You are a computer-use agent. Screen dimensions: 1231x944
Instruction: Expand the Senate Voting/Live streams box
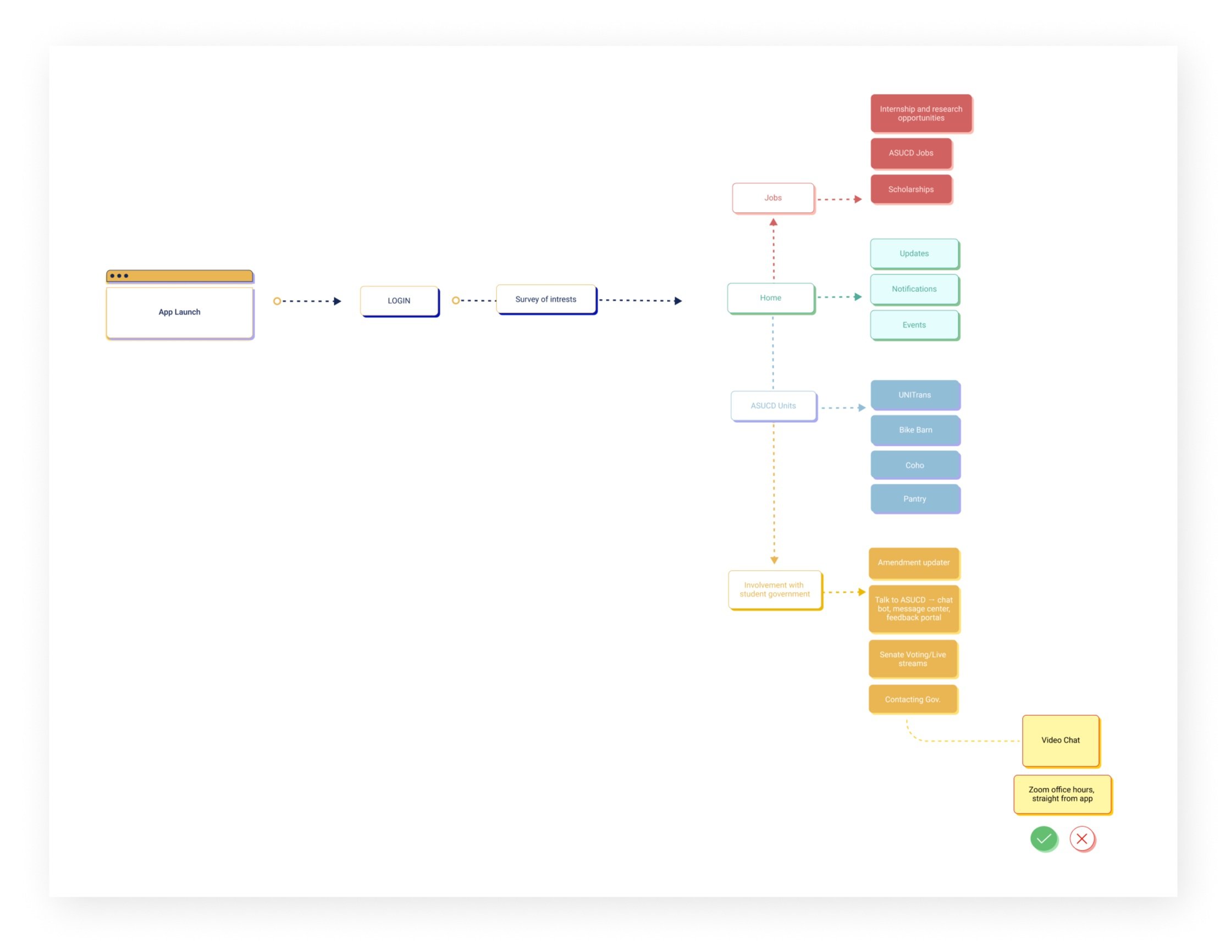tap(913, 659)
